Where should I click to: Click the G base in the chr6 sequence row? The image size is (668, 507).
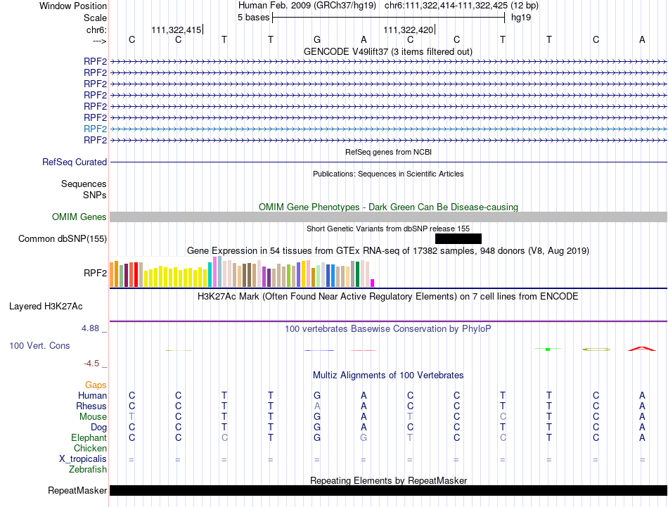tap(317, 39)
